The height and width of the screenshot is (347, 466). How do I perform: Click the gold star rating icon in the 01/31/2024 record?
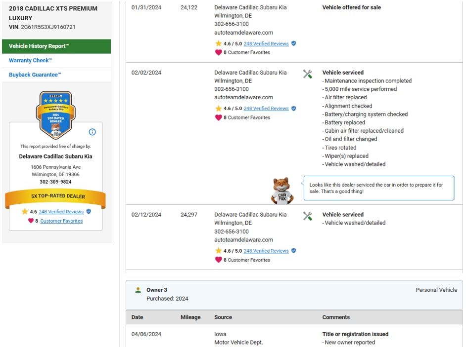(218, 43)
